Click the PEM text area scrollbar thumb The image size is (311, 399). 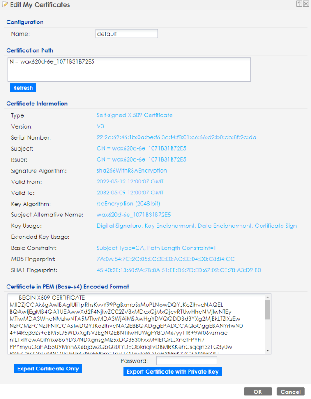click(x=268, y=310)
